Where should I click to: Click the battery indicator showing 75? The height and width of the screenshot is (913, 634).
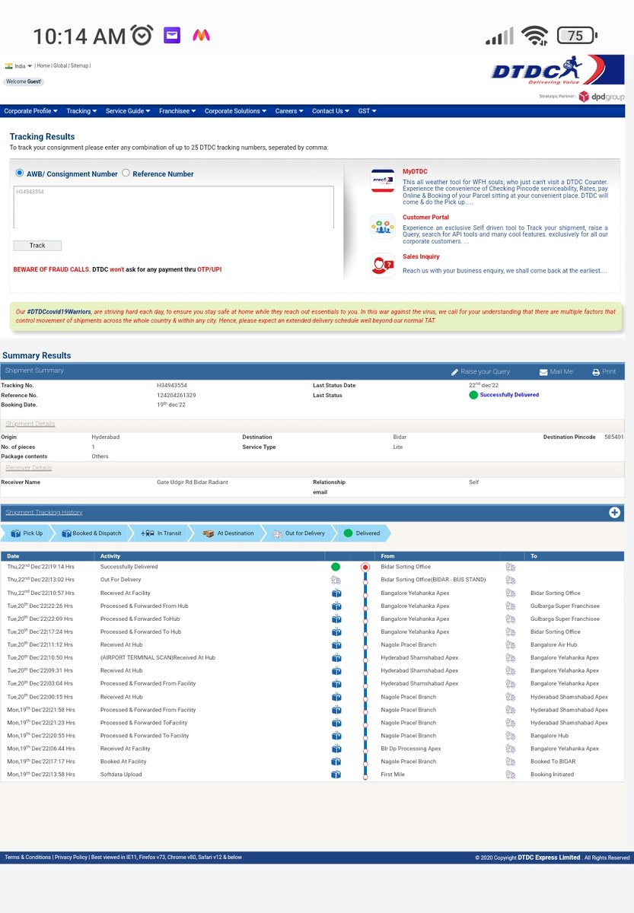click(x=577, y=36)
